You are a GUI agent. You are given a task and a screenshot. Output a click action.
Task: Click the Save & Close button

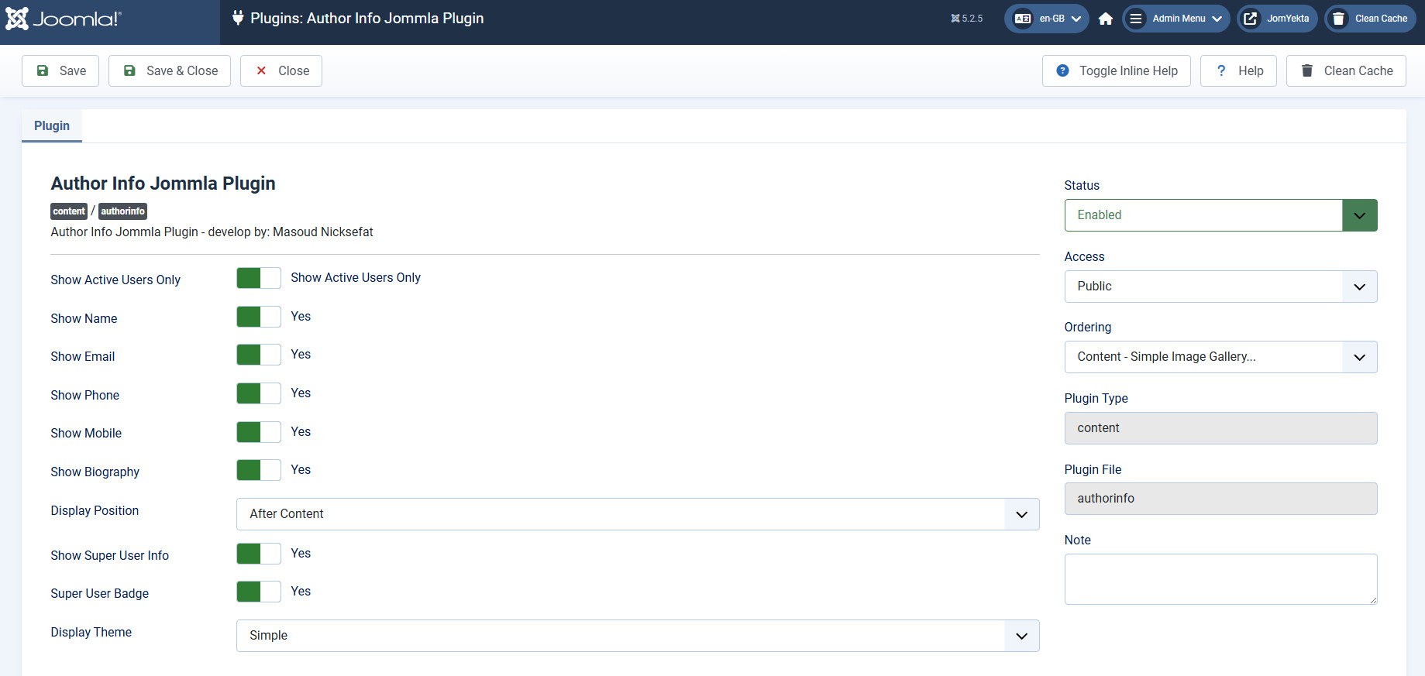pos(170,71)
